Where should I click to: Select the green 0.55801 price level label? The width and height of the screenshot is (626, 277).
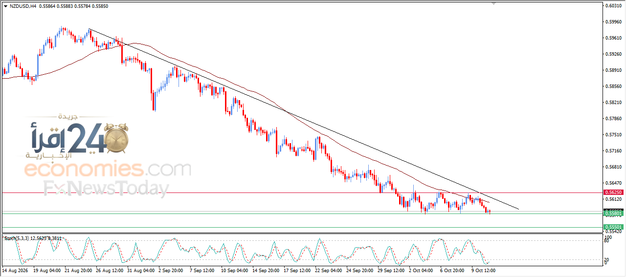click(x=613, y=213)
